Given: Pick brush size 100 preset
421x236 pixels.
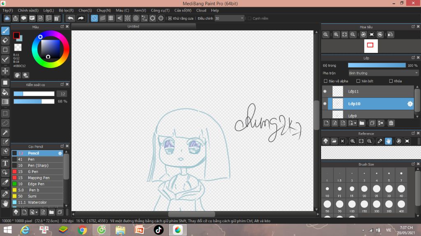Looking at the screenshot, I should [352, 206].
